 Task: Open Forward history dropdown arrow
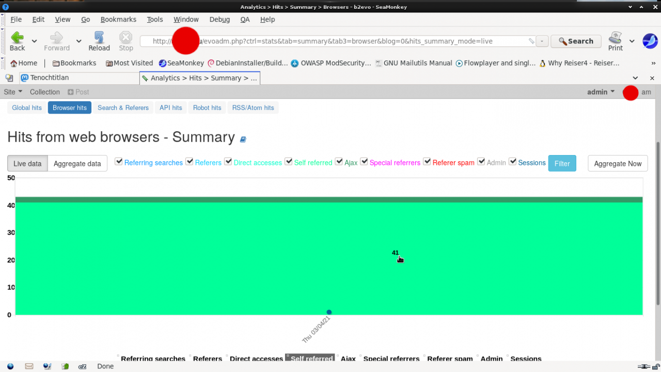[78, 41]
